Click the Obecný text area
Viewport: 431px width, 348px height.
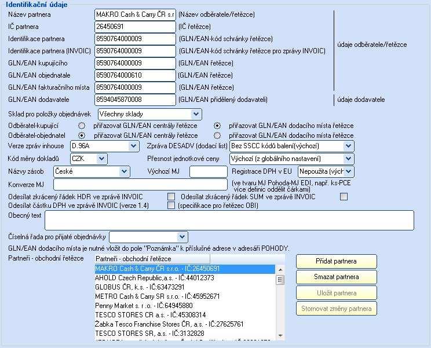click(229, 220)
